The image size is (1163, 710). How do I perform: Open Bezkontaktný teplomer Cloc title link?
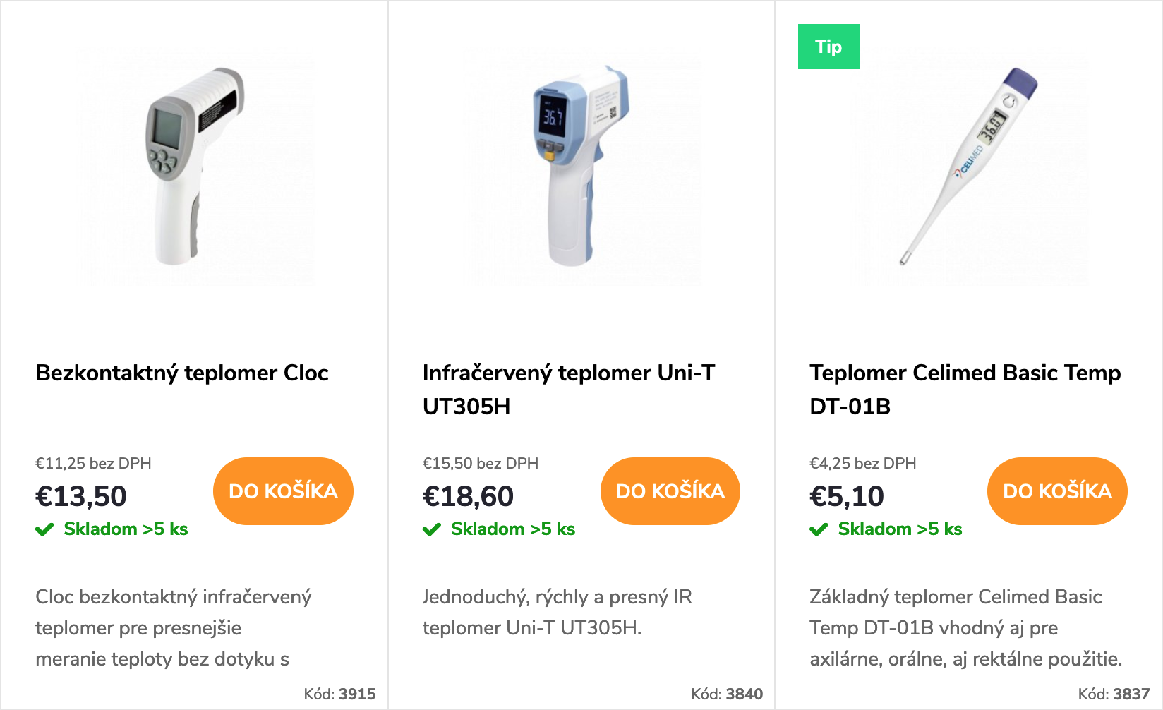pos(182,373)
